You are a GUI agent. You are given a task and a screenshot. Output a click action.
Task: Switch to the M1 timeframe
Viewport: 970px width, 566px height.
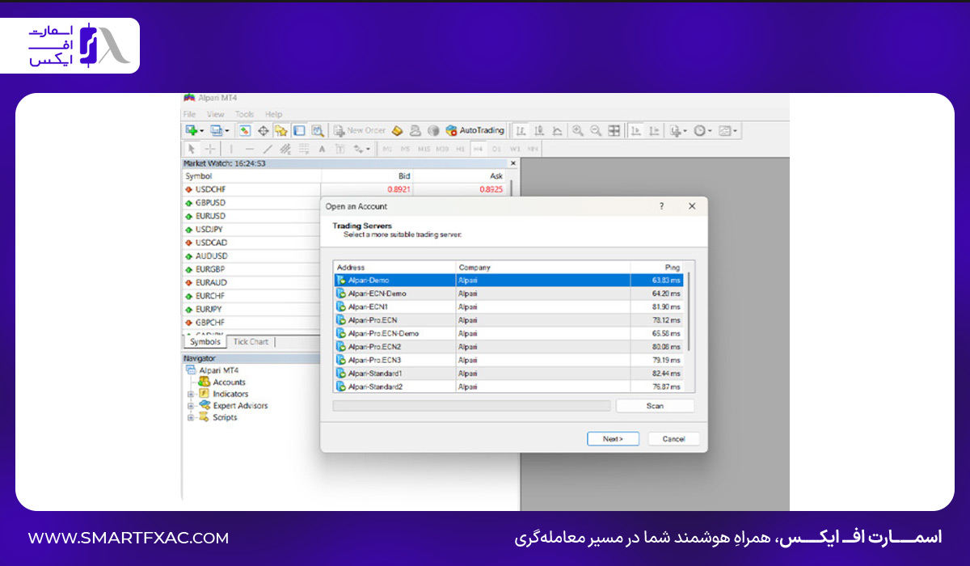coord(387,149)
